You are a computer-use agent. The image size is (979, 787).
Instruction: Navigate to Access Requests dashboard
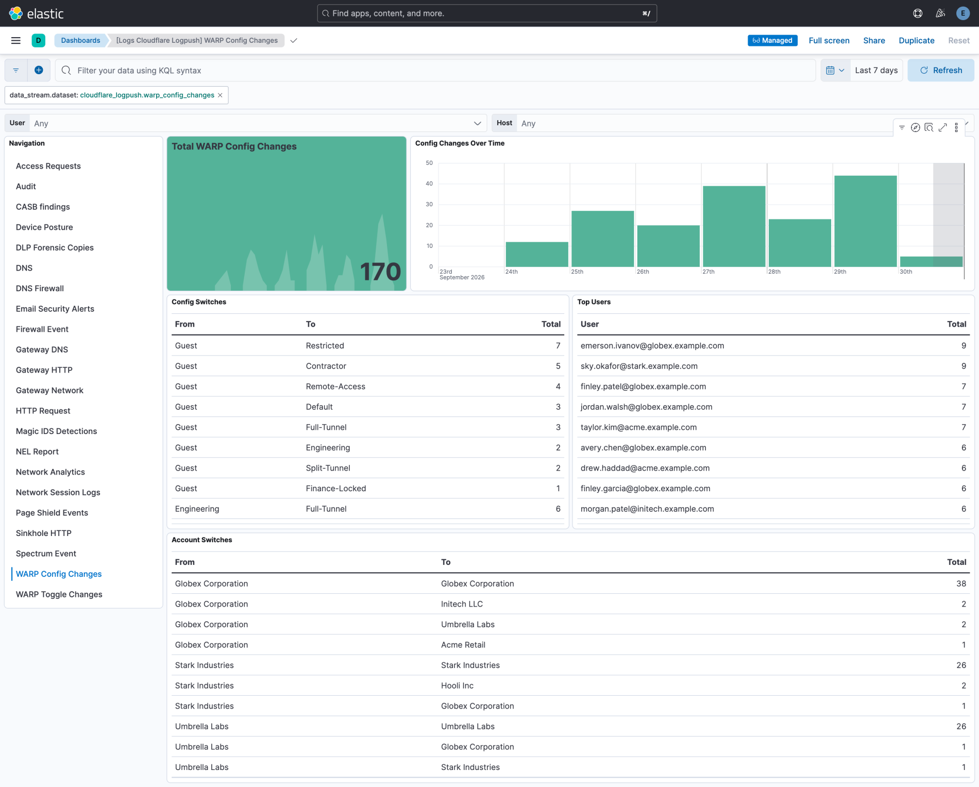tap(48, 166)
